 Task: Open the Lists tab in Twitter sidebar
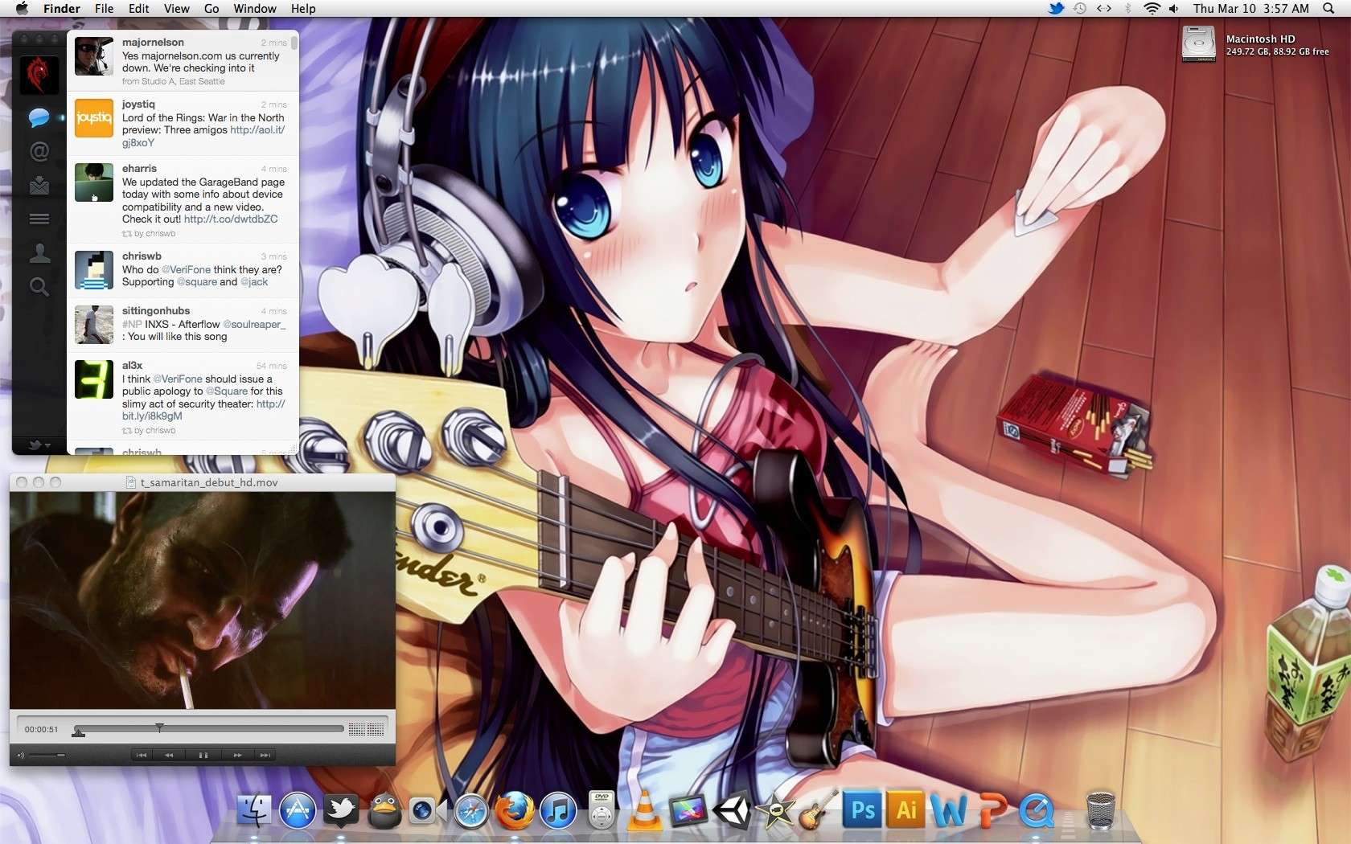tap(39, 219)
